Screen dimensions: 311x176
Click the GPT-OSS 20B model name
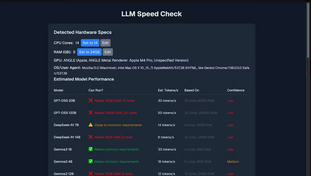tap(64, 101)
